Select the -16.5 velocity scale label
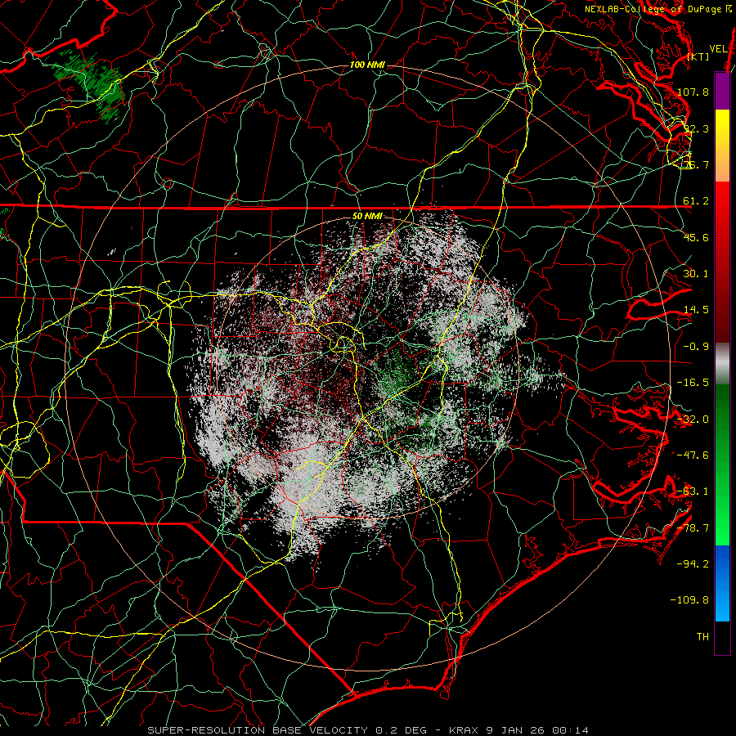Screen dimensions: 736x736 pyautogui.click(x=693, y=383)
